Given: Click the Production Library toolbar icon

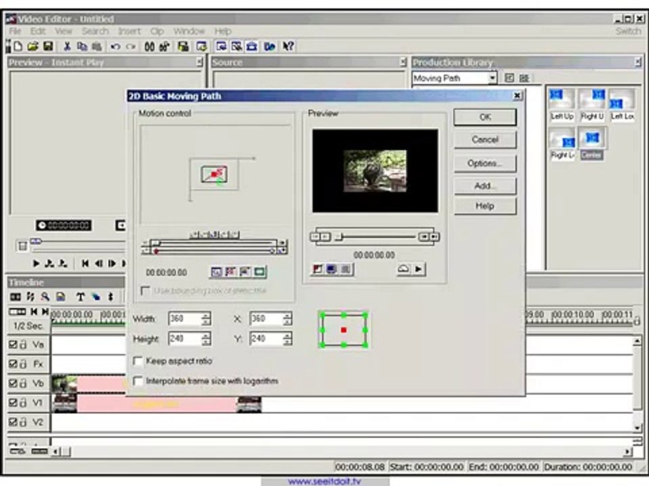Looking at the screenshot, I should pyautogui.click(x=251, y=47).
